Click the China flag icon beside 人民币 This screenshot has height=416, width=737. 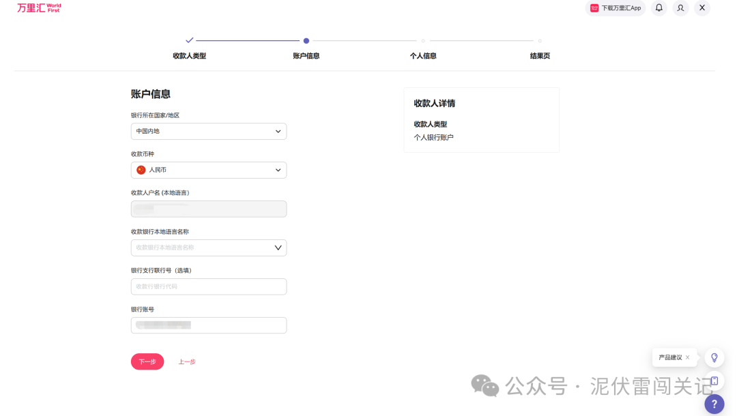tap(141, 169)
